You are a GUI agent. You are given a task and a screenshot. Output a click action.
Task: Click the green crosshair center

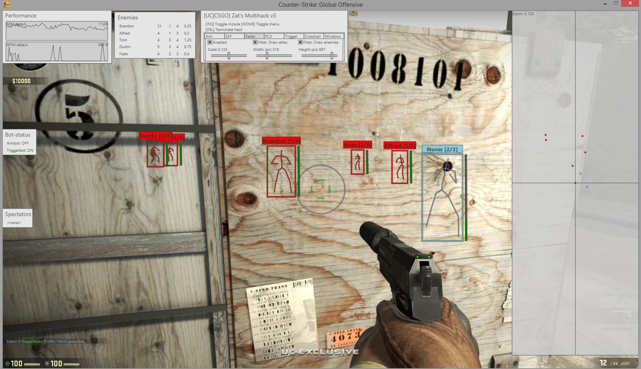pos(321,189)
